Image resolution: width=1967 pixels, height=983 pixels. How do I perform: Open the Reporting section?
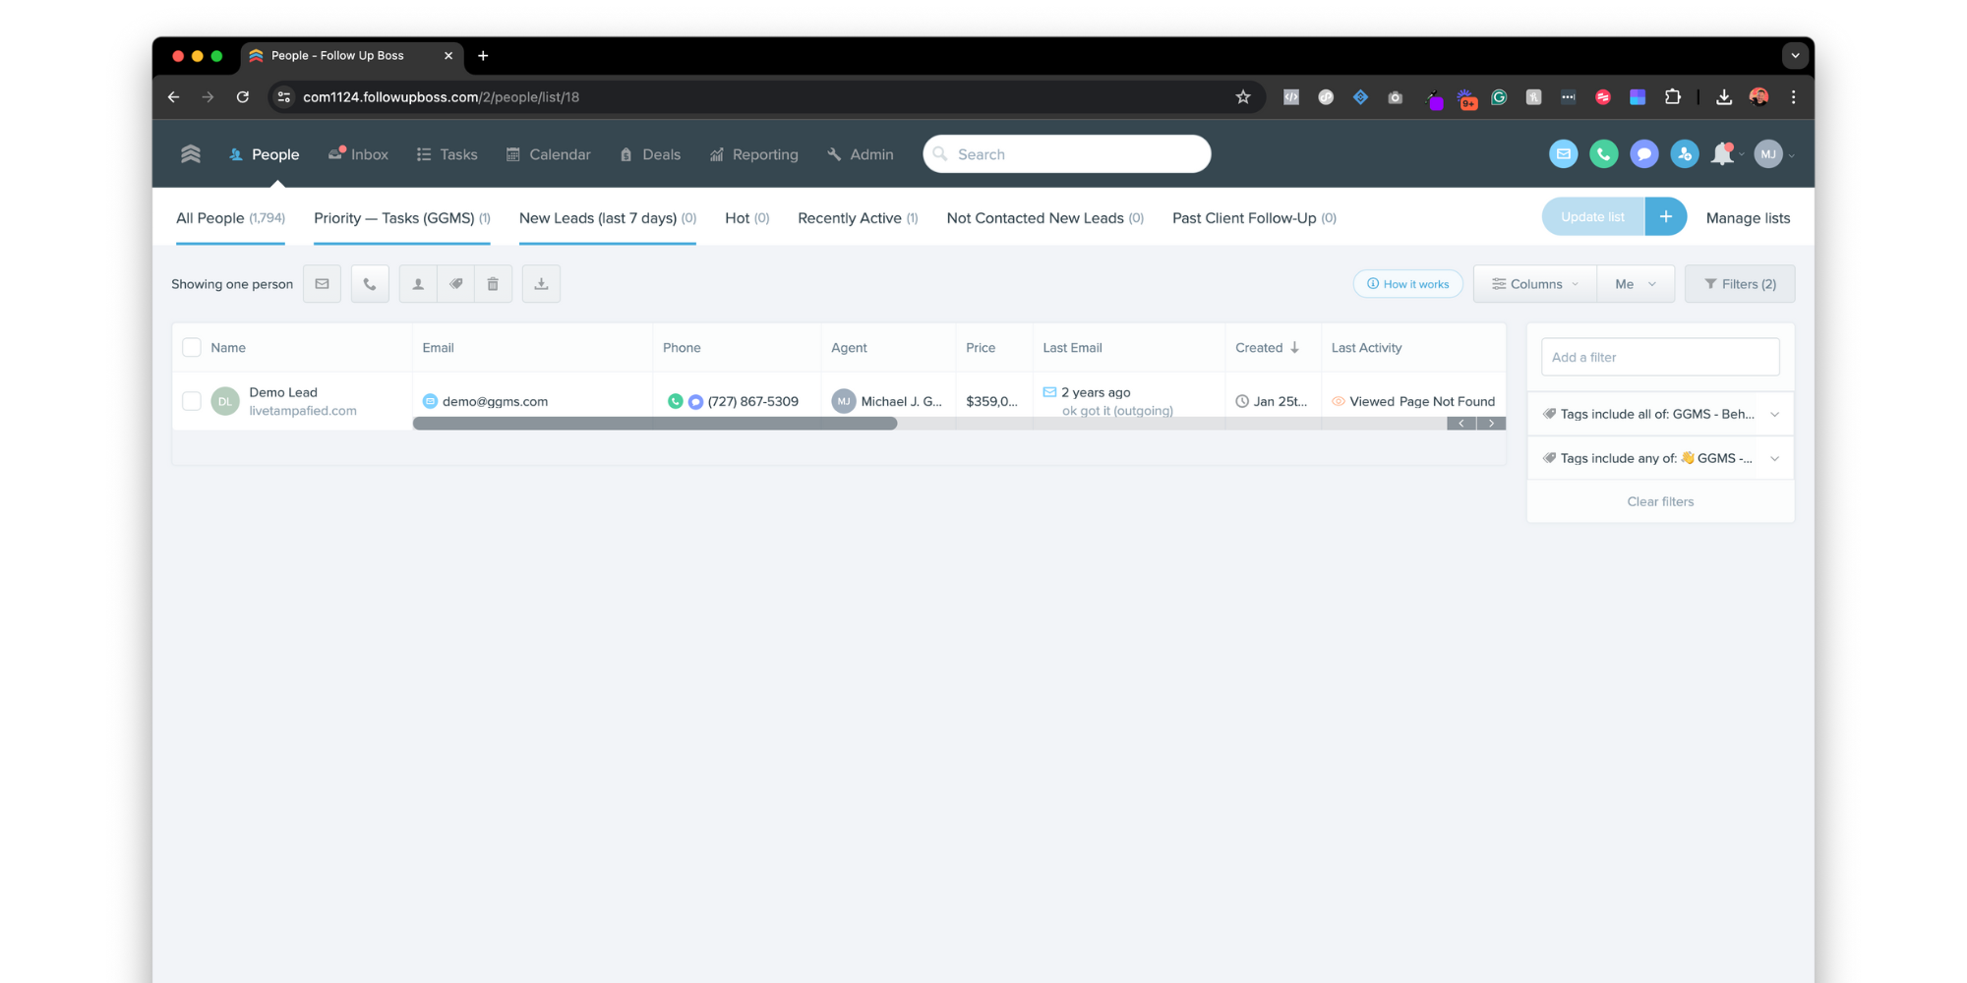[x=754, y=154]
